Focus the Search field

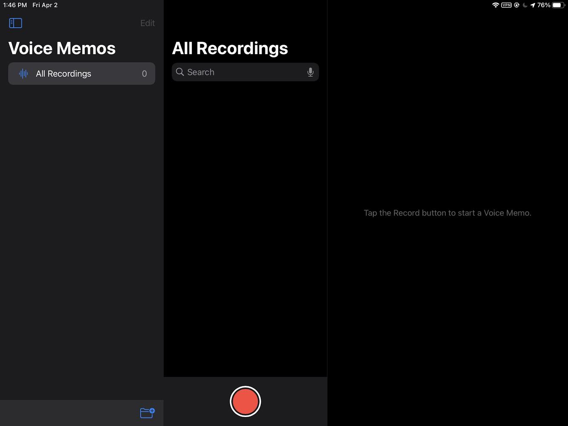coord(245,72)
